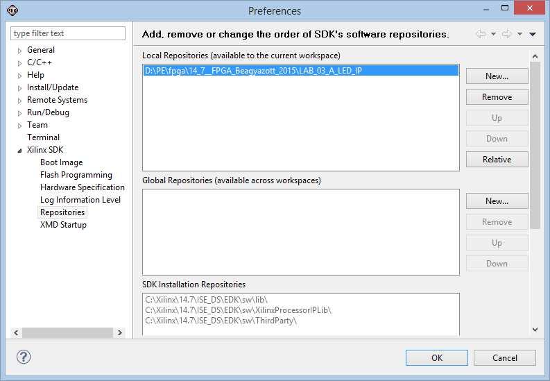Image resolution: width=550 pixels, height=381 pixels.
Task: Select the Team category
Action: [37, 125]
